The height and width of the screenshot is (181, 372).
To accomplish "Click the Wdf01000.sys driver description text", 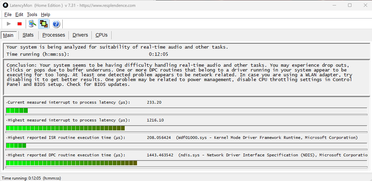I will (x=267, y=138).
